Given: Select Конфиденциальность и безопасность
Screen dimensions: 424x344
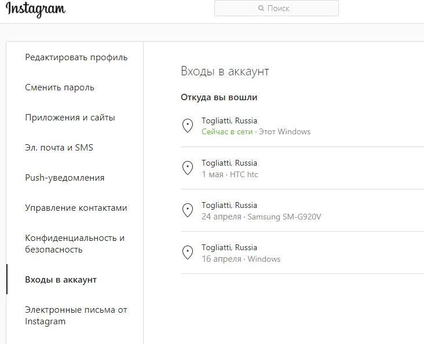Looking at the screenshot, I should (75, 243).
